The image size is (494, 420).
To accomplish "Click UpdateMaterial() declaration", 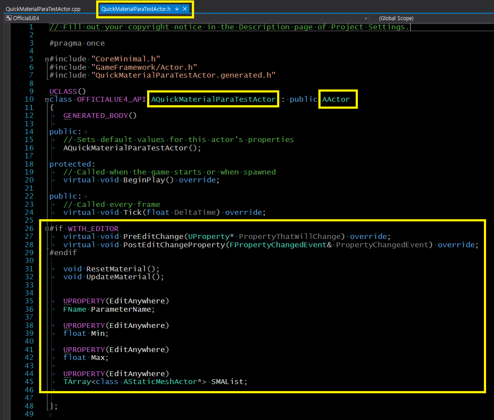I will [114, 277].
